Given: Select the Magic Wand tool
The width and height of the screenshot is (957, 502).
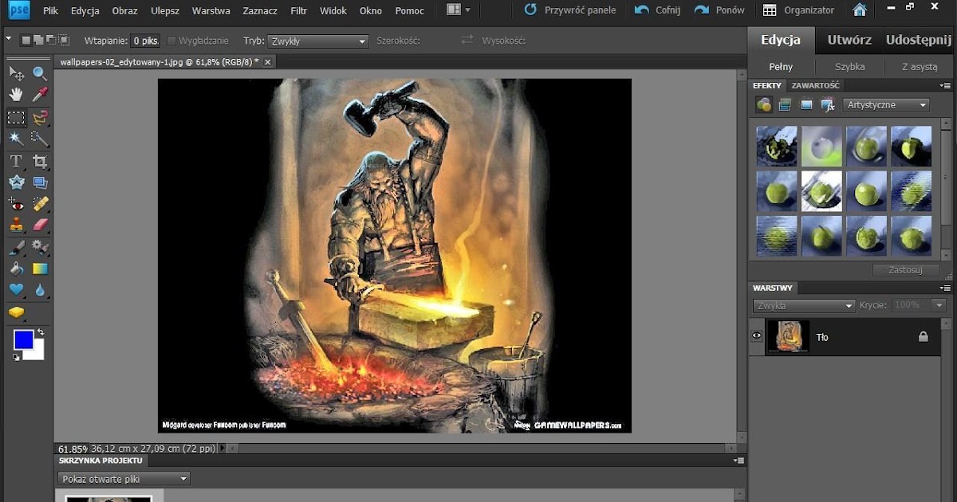Looking at the screenshot, I should 16,139.
